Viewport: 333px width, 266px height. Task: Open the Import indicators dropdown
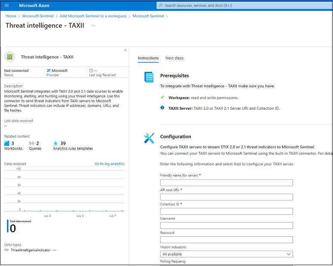(x=226, y=254)
